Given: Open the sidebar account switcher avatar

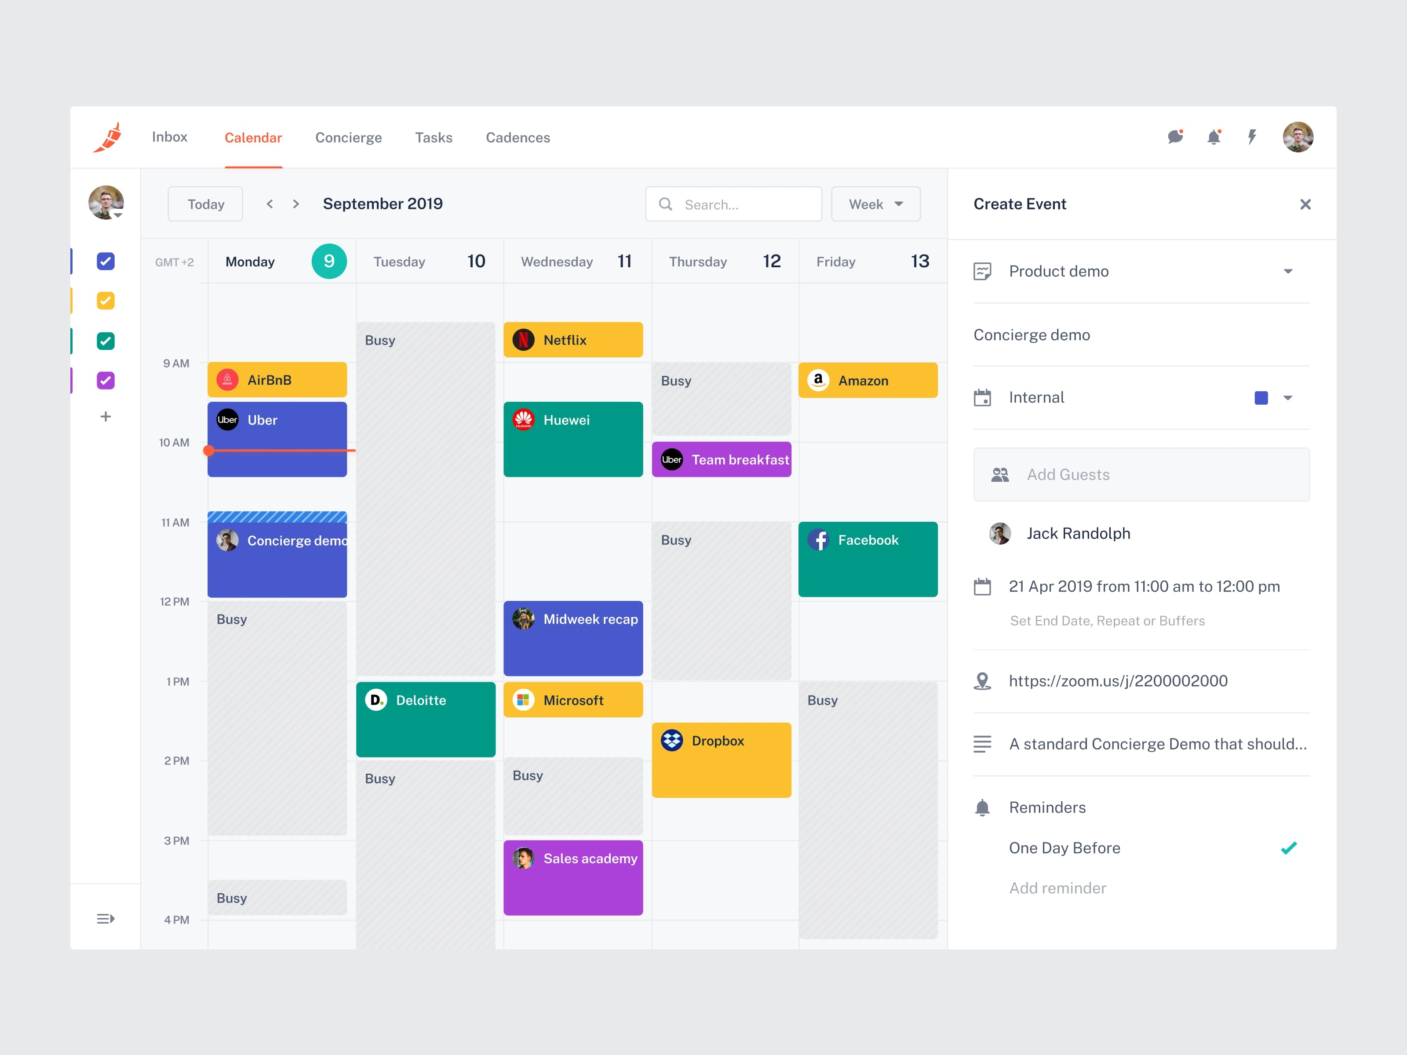Looking at the screenshot, I should click(106, 203).
